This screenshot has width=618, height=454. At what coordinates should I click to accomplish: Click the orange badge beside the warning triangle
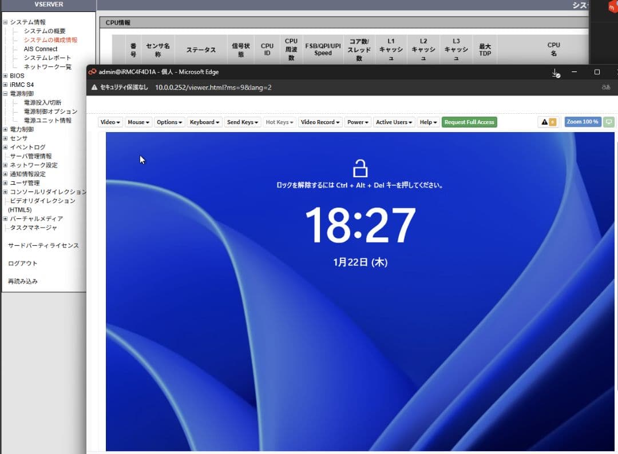[552, 122]
